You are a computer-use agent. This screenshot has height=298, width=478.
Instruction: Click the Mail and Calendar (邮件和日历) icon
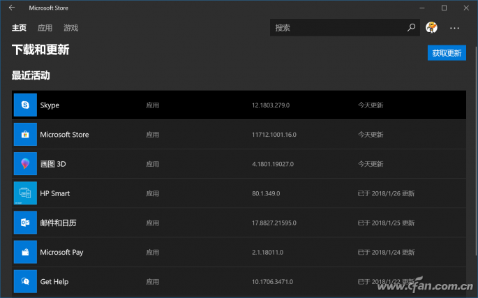[25, 223]
